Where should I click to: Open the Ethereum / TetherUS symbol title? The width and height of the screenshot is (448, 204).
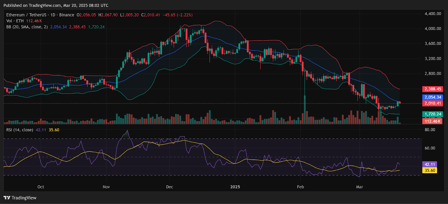tap(26, 15)
